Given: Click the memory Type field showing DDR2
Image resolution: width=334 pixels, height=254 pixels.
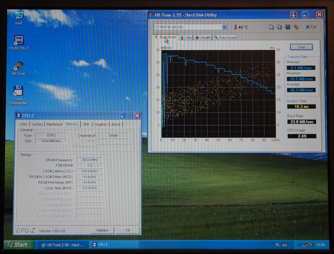Looking at the screenshot, I should [x=51, y=135].
